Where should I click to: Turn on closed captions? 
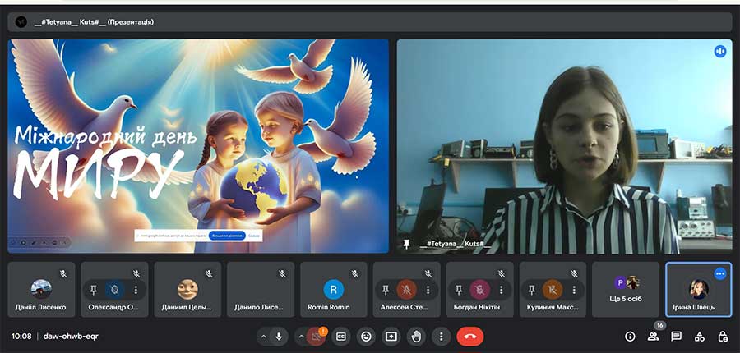[341, 337]
